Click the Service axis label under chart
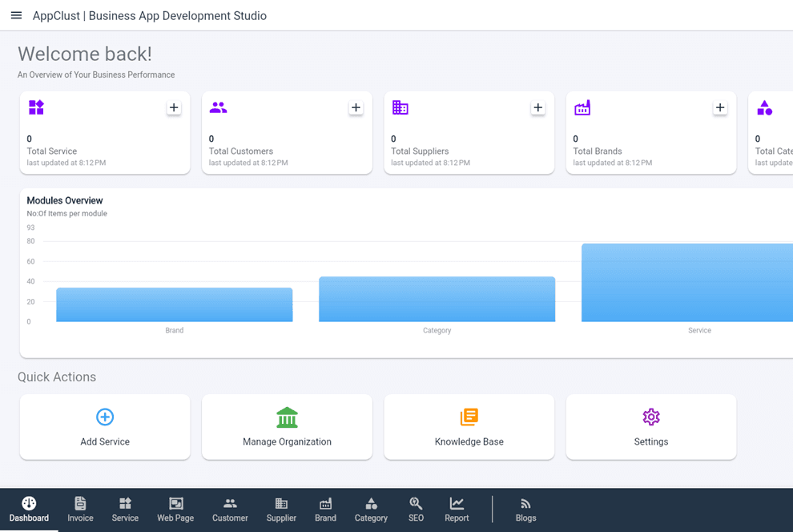Image resolution: width=793 pixels, height=532 pixels. point(699,330)
